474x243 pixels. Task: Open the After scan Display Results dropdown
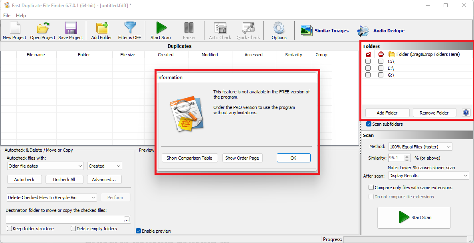[x=428, y=176]
